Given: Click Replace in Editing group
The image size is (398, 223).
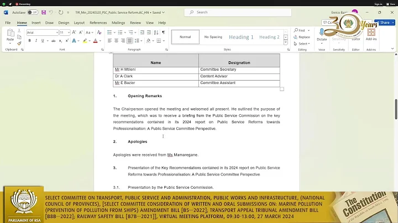Looking at the screenshot, I should [x=302, y=37].
